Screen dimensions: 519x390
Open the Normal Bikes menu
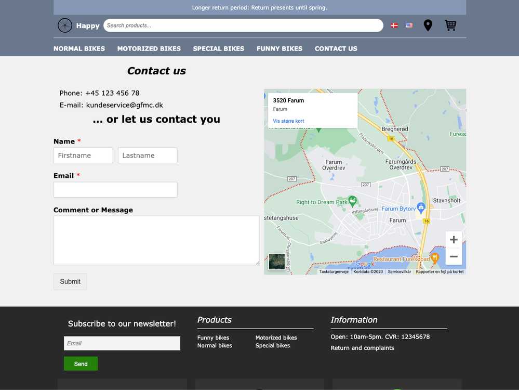(x=79, y=48)
